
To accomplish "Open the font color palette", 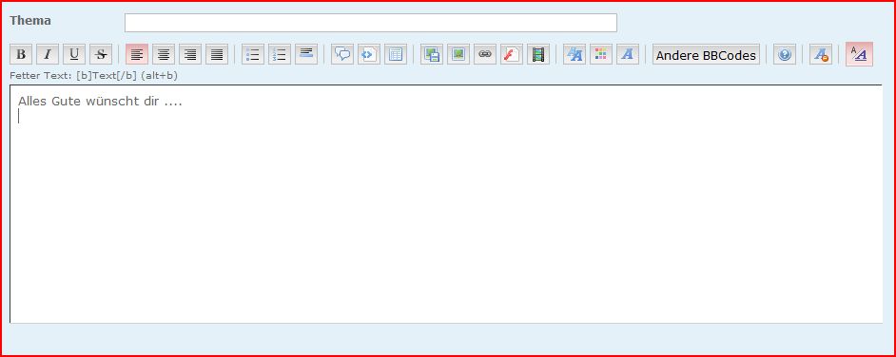I will 600,55.
